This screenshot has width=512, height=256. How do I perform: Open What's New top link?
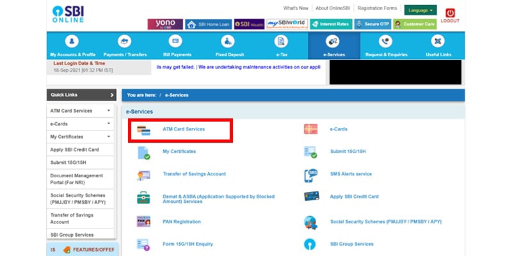296,8
